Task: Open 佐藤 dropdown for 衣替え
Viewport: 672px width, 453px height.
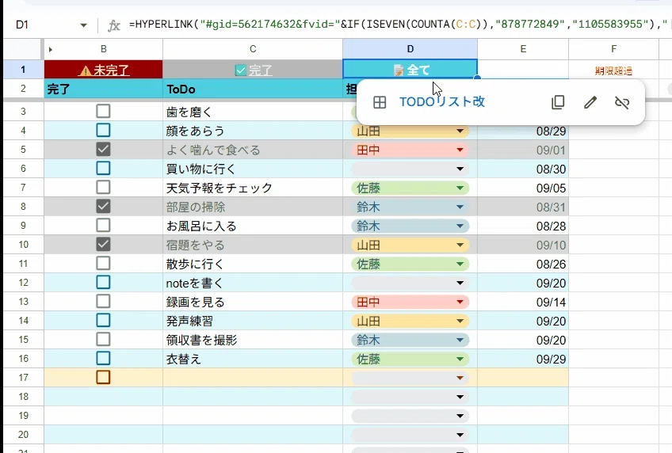Action: click(x=460, y=360)
